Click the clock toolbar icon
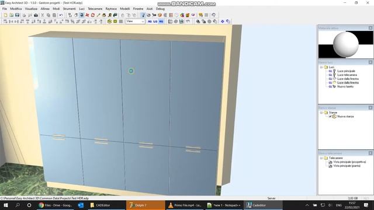 coord(176,15)
